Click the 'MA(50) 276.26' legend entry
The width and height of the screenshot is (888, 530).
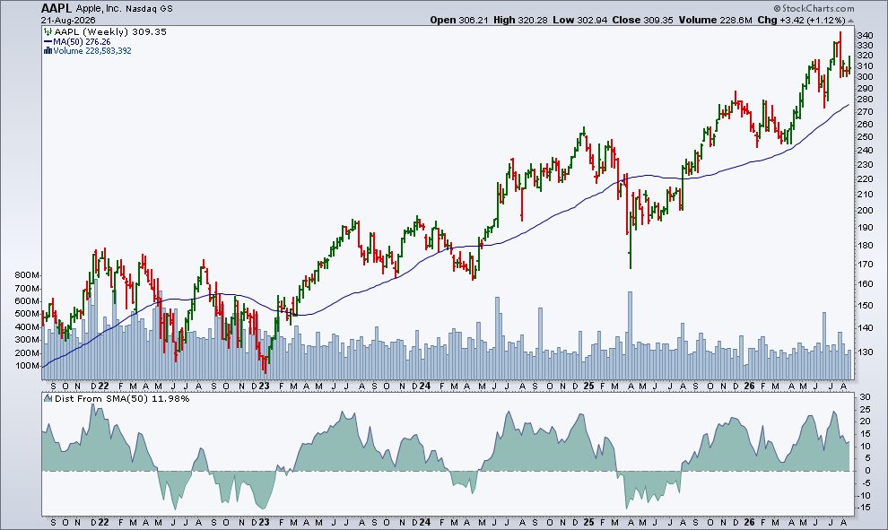pyautogui.click(x=82, y=42)
